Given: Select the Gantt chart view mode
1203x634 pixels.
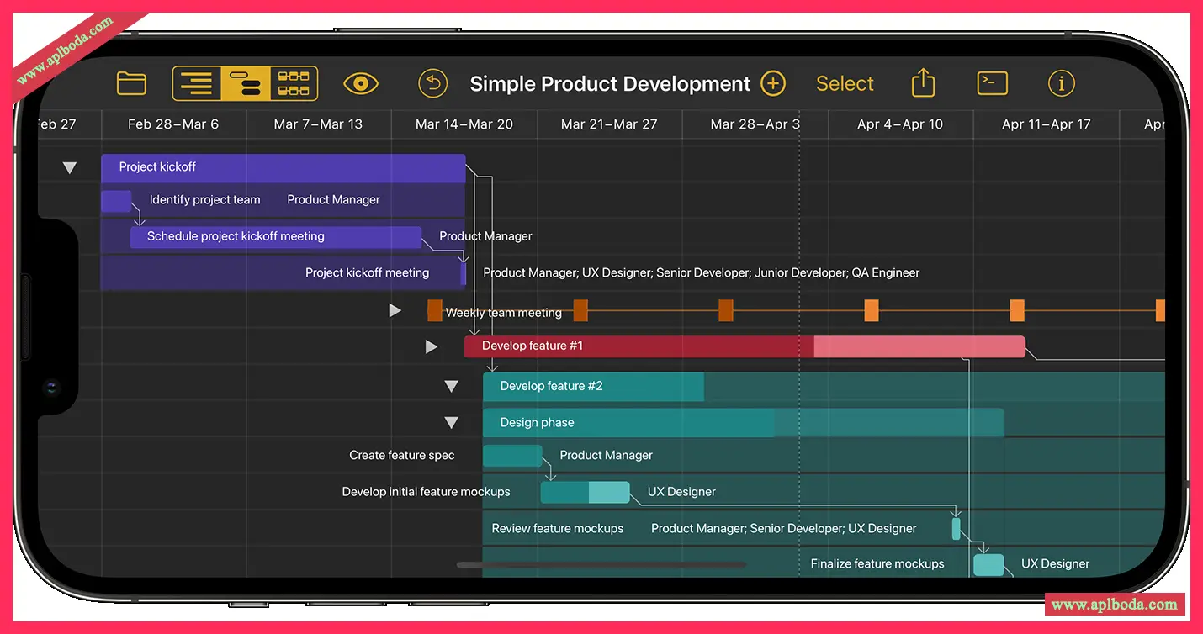Looking at the screenshot, I should 245,83.
